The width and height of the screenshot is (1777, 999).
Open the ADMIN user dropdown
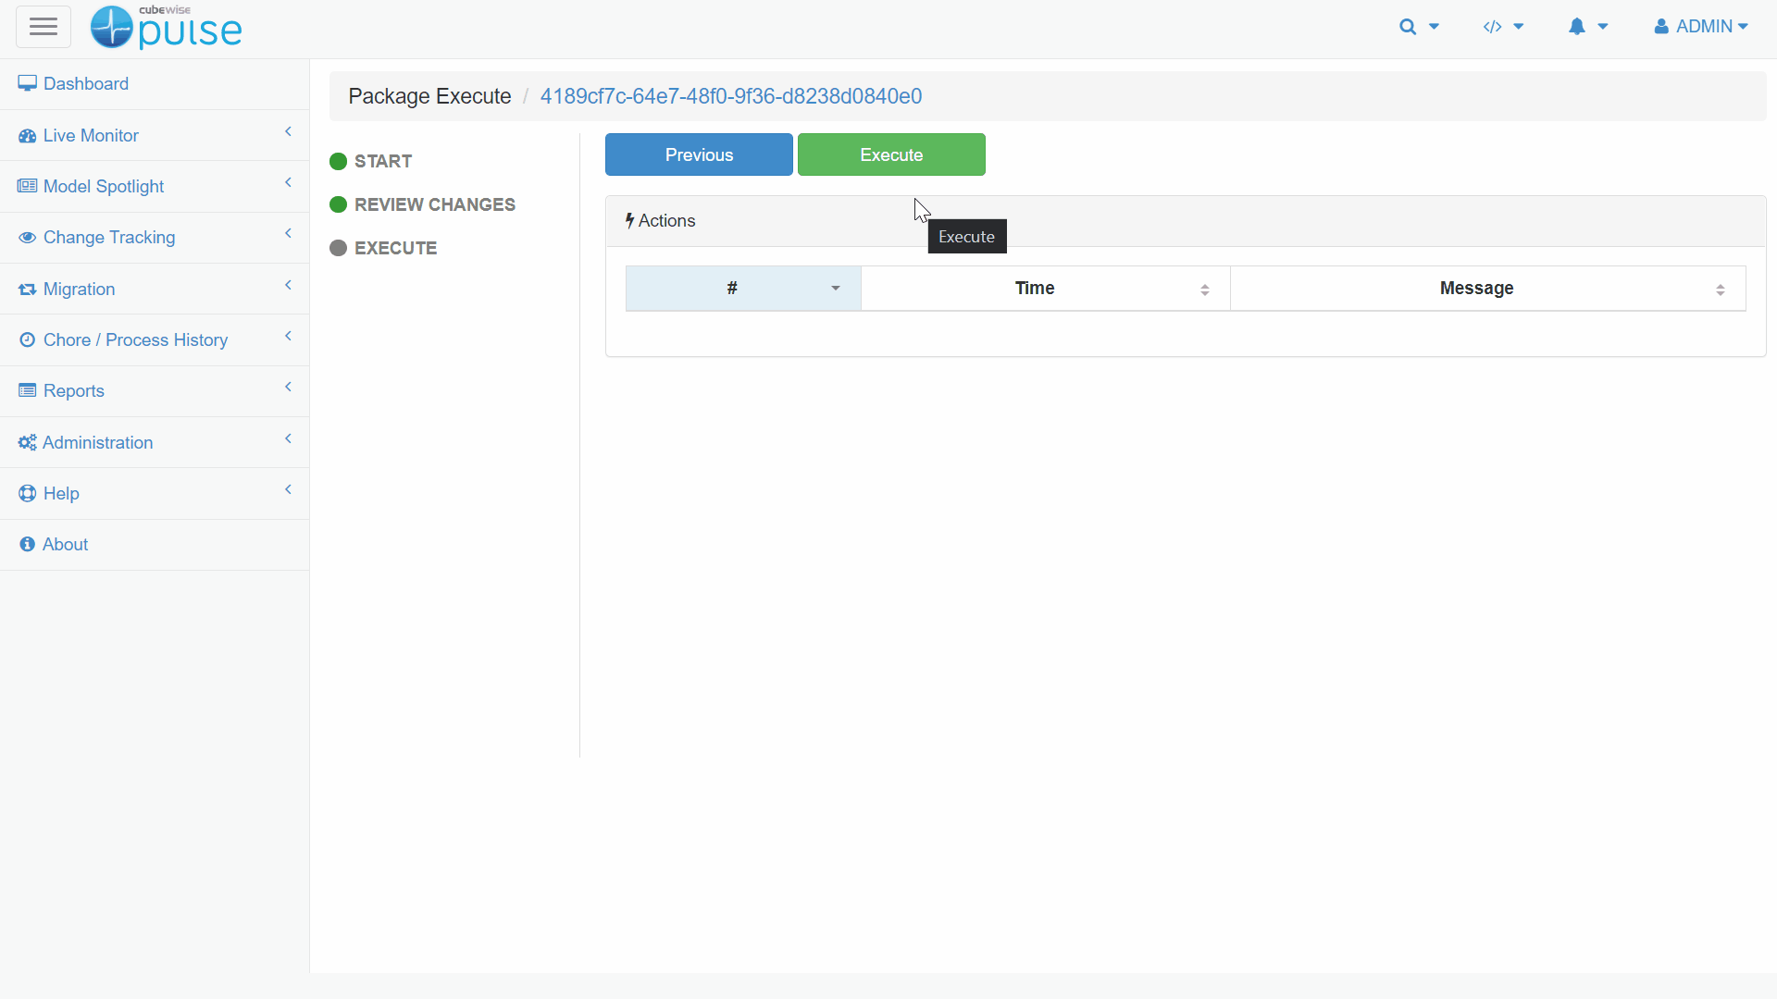coord(1701,27)
